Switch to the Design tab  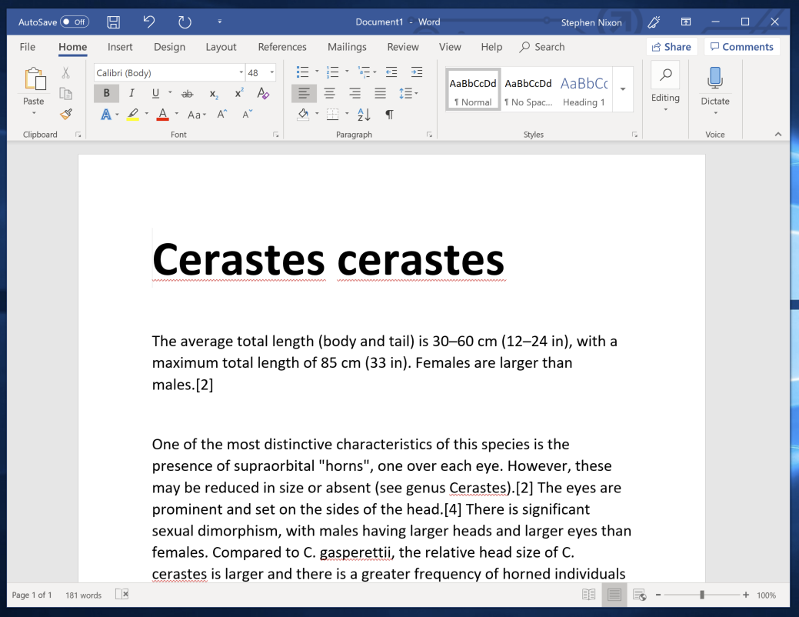click(x=170, y=47)
